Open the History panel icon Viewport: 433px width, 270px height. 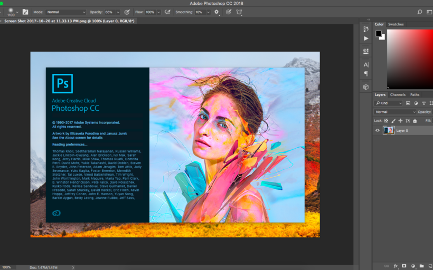tap(366, 29)
